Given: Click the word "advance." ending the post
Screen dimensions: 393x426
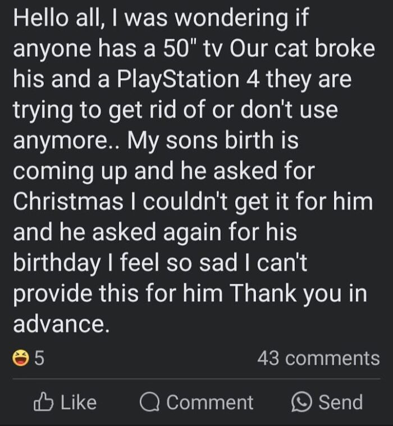Looking at the screenshot, I should point(61,325).
